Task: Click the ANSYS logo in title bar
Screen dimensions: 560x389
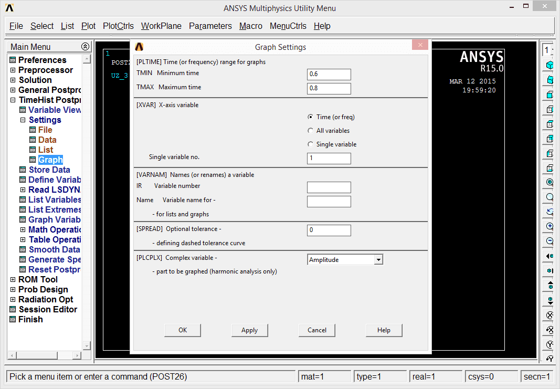Action: click(x=9, y=8)
